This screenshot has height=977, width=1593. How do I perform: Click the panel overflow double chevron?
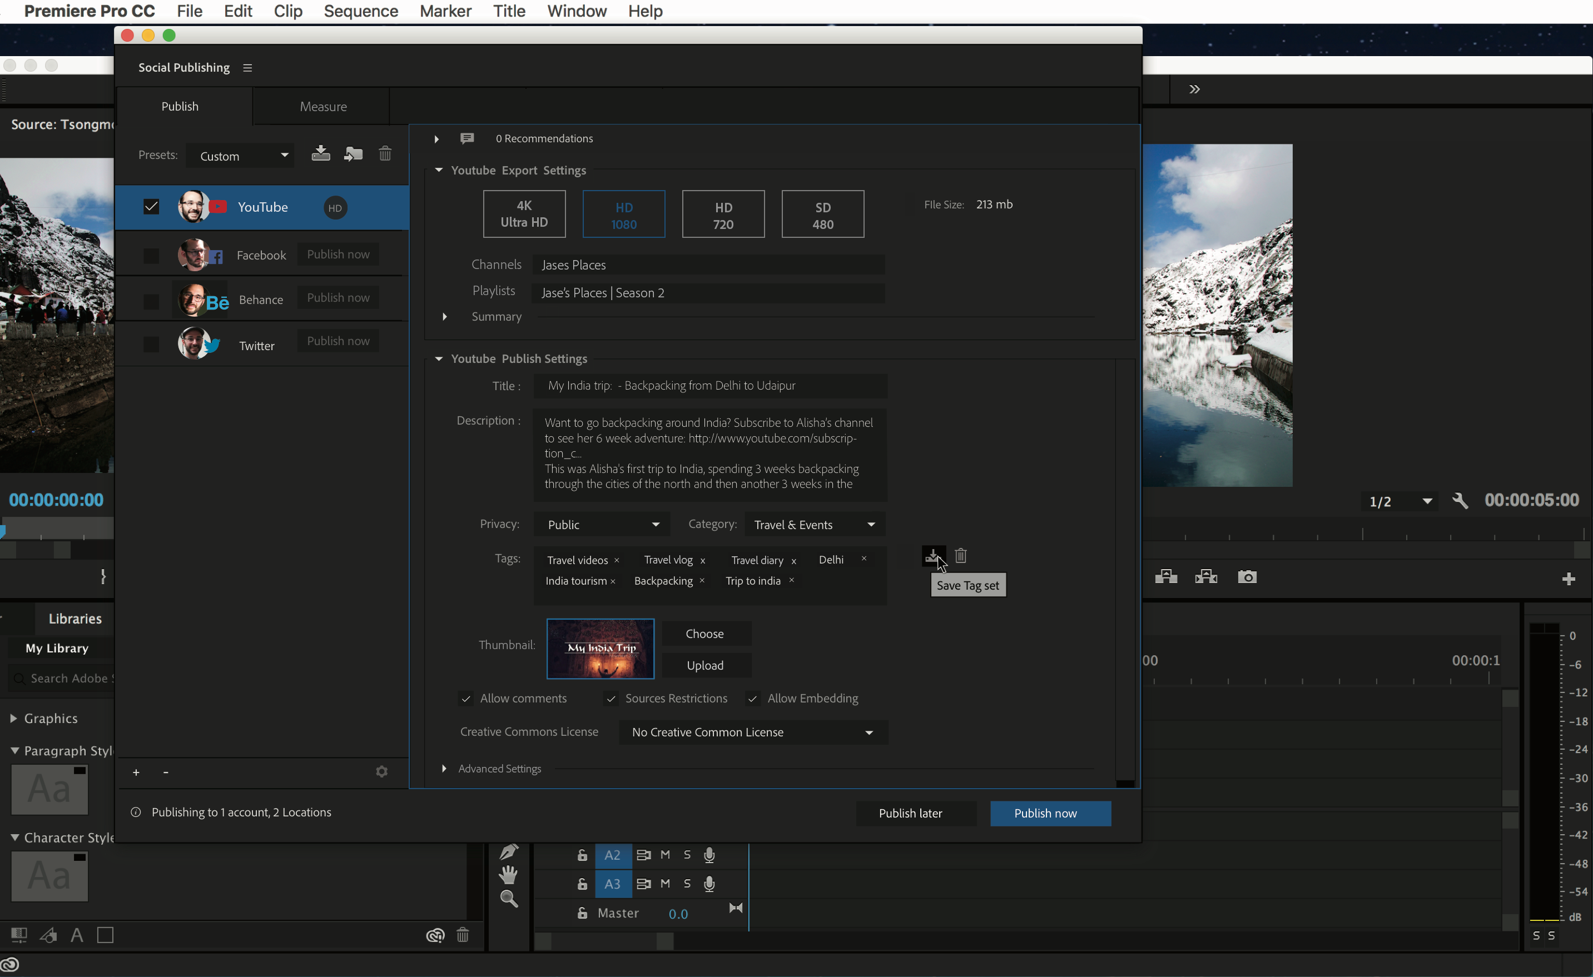(x=1195, y=89)
